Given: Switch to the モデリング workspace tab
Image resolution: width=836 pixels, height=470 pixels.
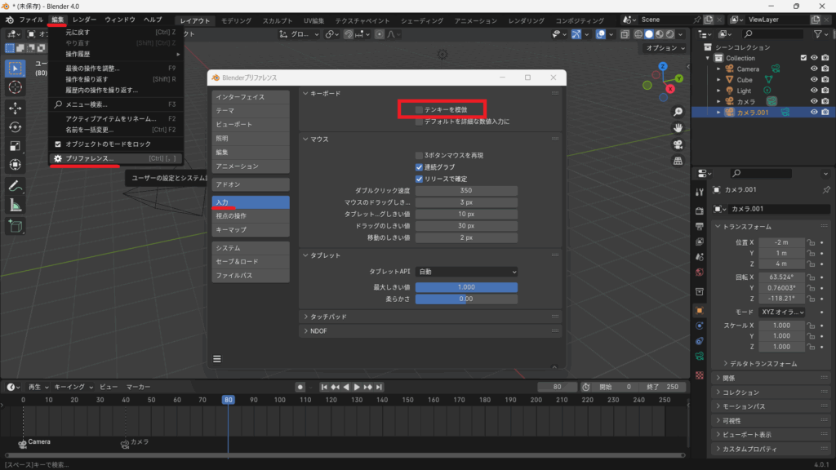Looking at the screenshot, I should tap(237, 20).
